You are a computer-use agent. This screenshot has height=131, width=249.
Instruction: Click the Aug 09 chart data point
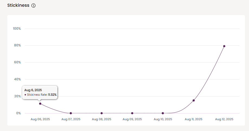[132, 113]
